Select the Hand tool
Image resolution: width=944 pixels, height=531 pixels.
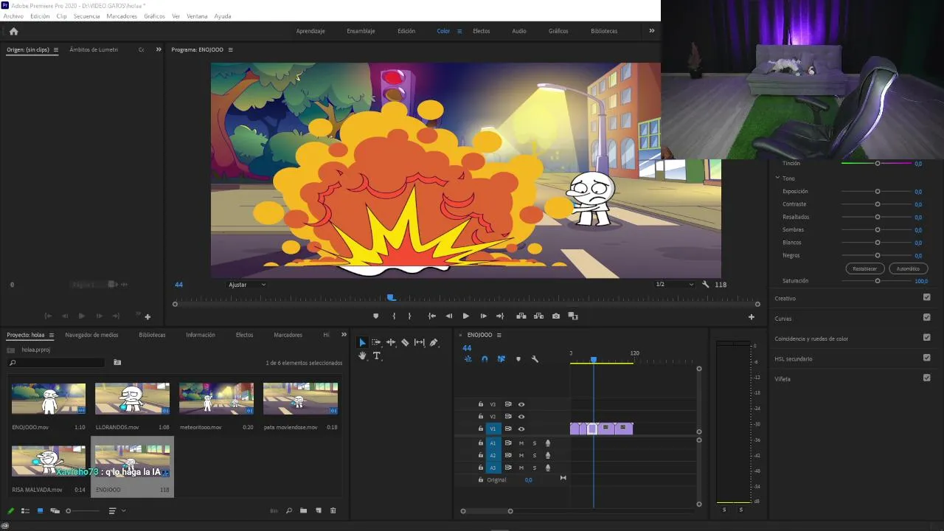(362, 355)
